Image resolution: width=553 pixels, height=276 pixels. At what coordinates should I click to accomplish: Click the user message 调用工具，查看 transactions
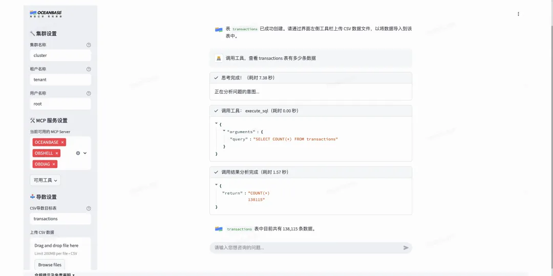[270, 58]
